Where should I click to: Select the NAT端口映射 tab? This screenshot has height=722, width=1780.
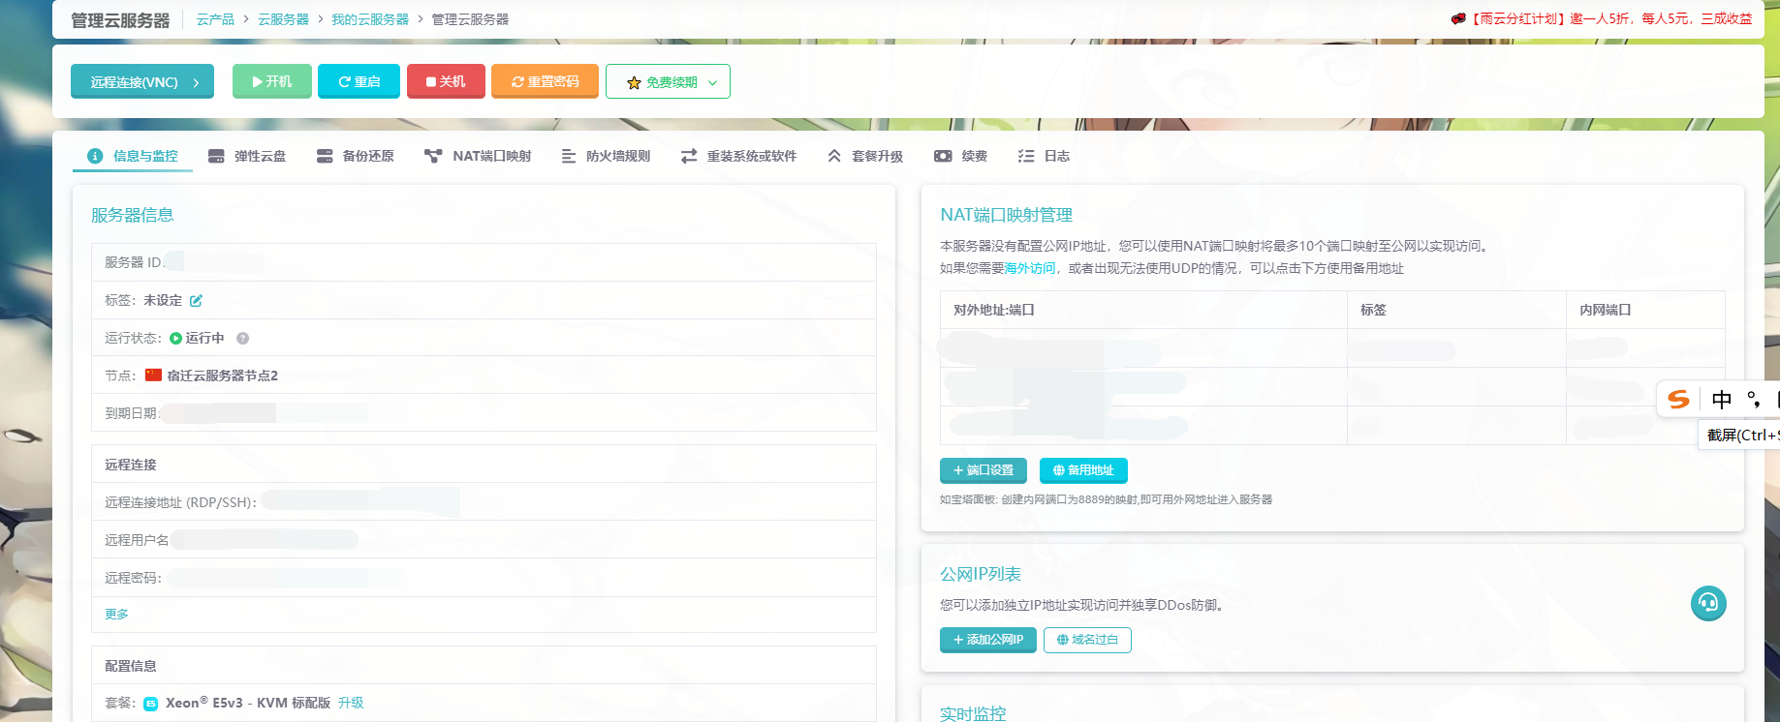click(478, 157)
